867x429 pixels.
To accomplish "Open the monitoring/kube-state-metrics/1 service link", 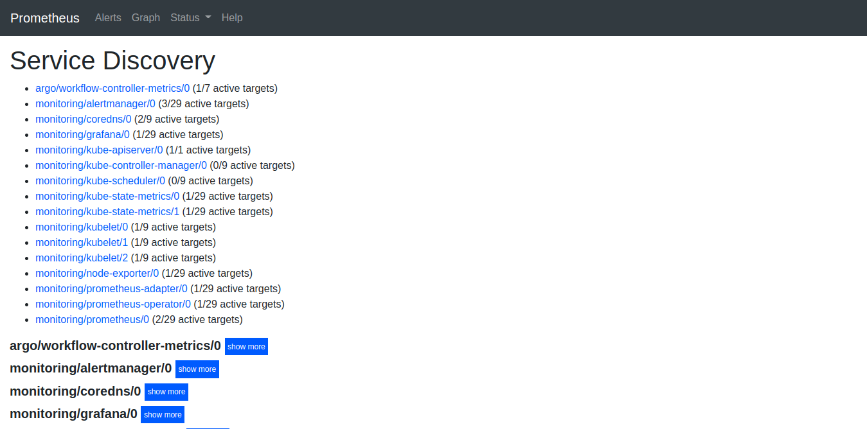I will coord(107,211).
